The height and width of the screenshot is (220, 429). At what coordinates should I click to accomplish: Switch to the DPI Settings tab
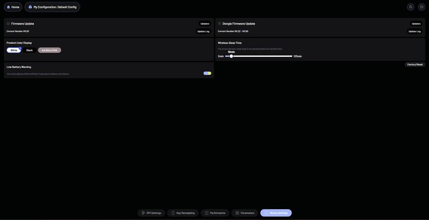click(x=151, y=213)
